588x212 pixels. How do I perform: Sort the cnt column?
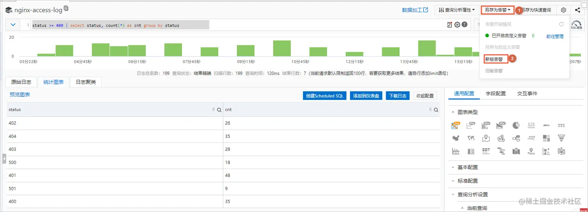click(x=430, y=110)
